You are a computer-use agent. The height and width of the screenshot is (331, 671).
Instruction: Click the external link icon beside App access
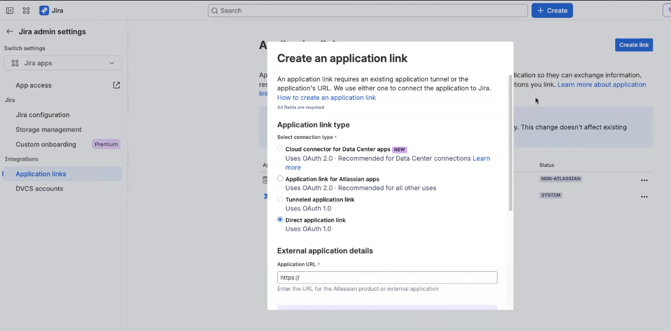(117, 85)
